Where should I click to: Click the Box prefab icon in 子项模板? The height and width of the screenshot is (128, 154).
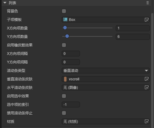[65, 19]
